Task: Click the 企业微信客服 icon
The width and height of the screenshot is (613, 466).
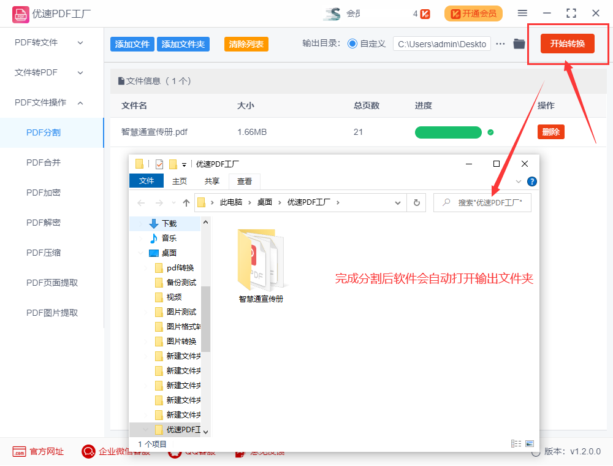Action: pos(88,451)
